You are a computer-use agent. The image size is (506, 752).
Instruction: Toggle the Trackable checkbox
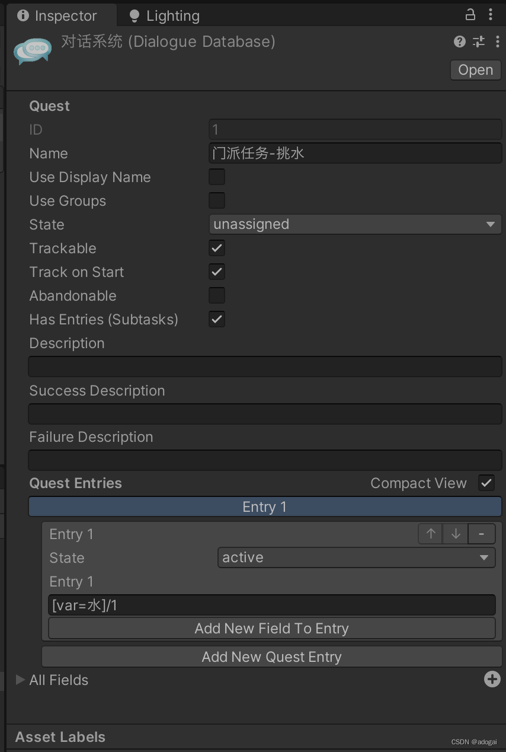click(216, 248)
